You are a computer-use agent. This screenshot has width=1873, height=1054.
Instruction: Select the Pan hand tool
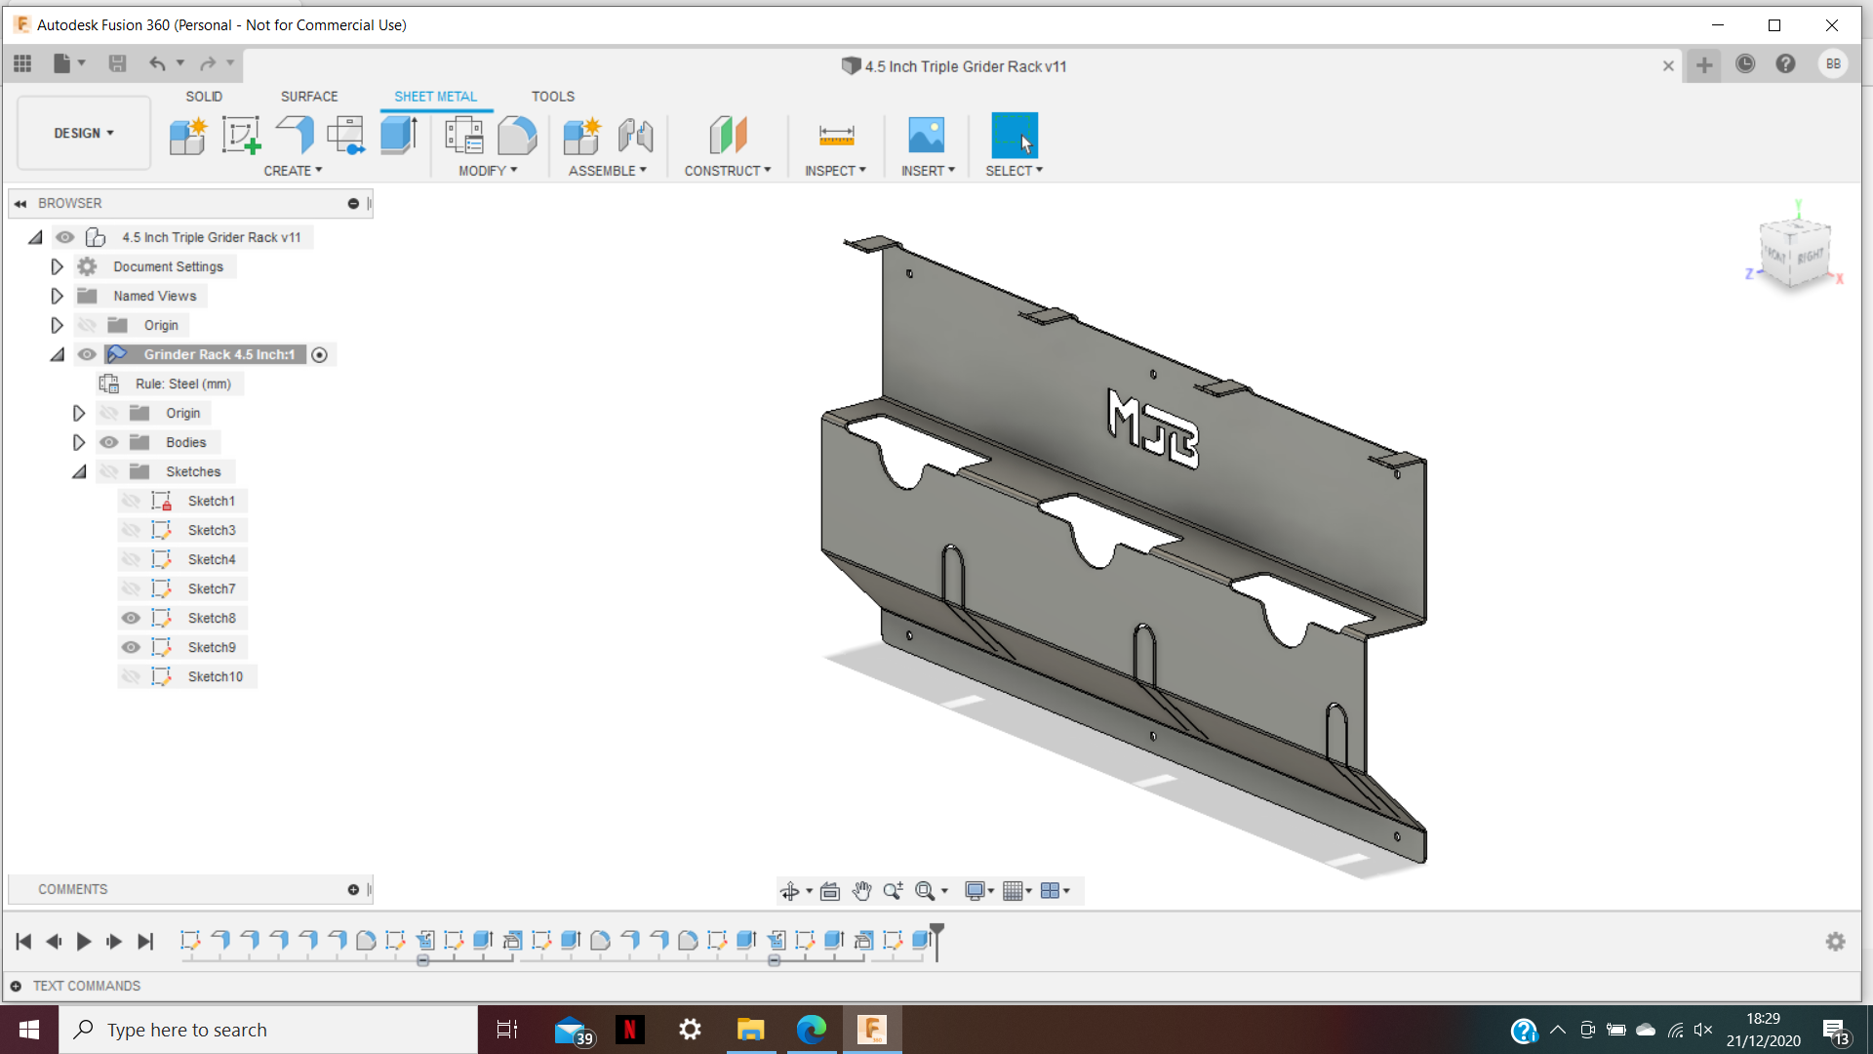(x=861, y=890)
